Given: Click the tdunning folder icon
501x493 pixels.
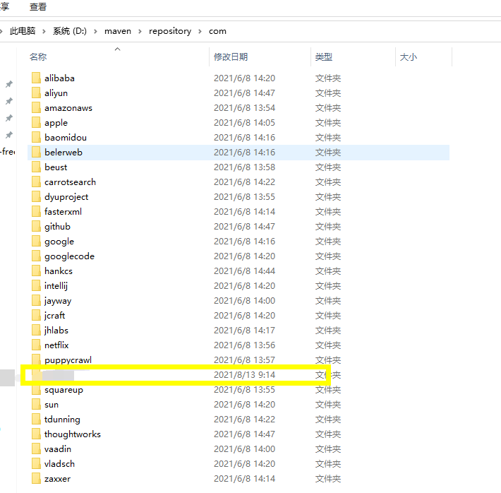Looking at the screenshot, I should pos(36,419).
